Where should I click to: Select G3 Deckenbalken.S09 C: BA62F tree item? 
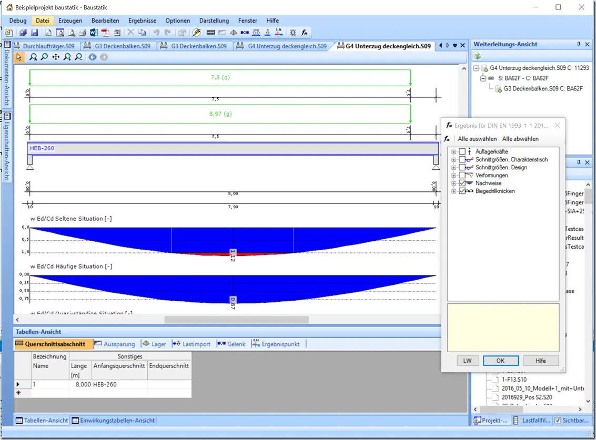543,88
